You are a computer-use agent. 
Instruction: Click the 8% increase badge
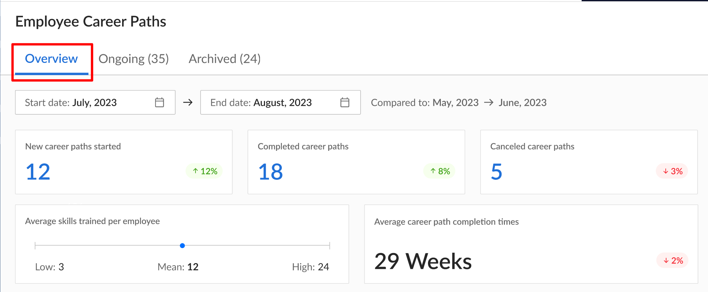(x=439, y=171)
